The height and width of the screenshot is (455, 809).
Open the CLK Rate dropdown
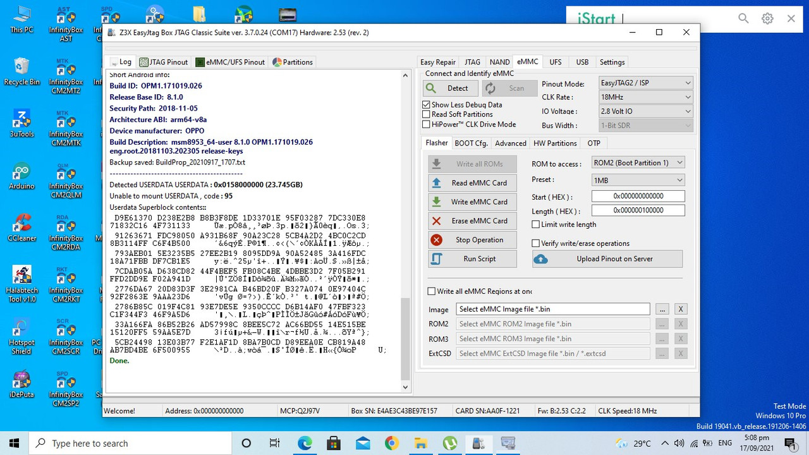pos(645,97)
